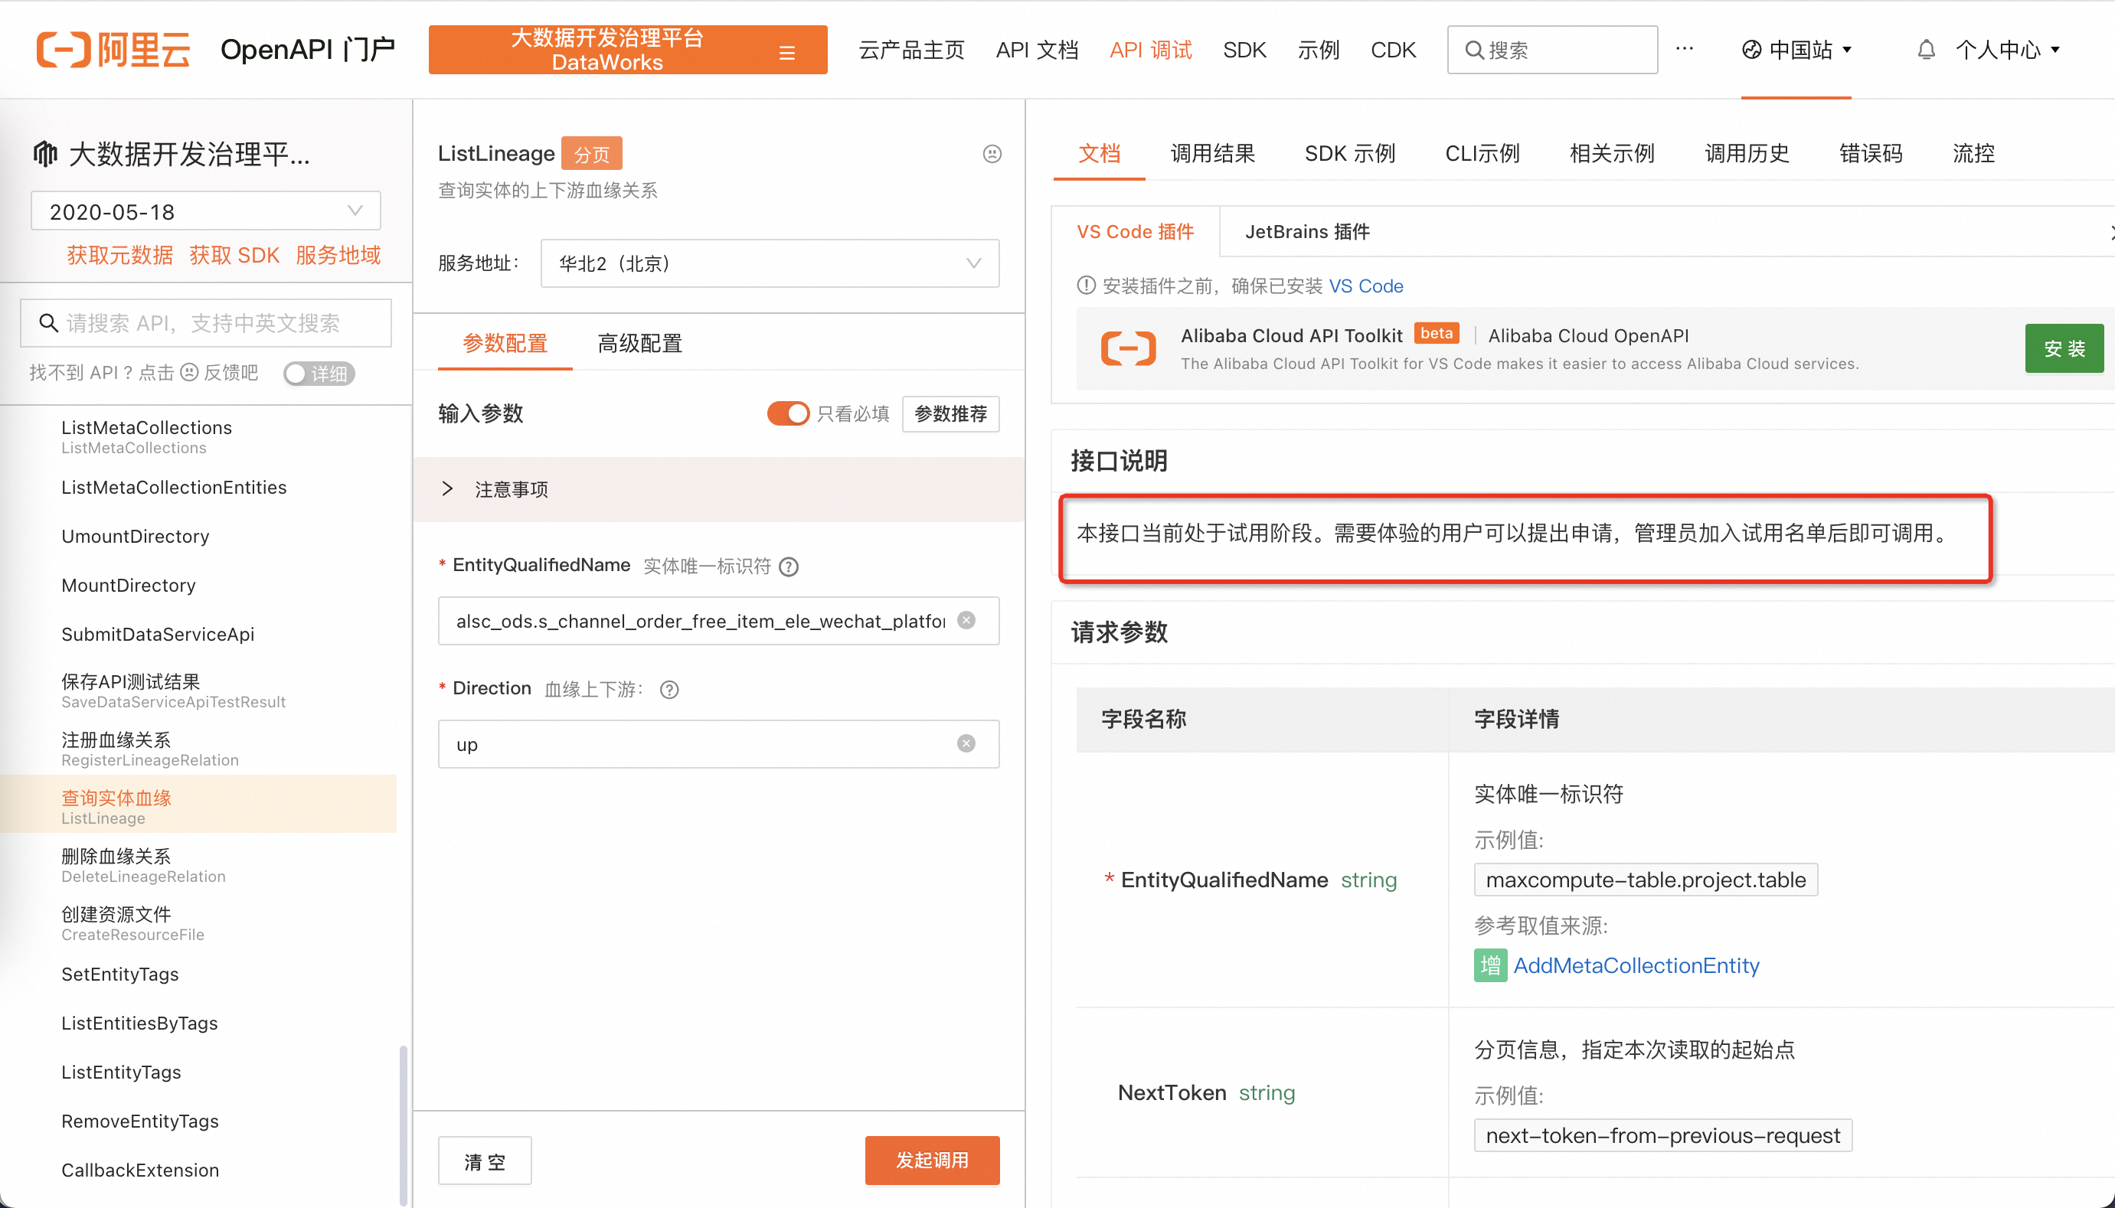The height and width of the screenshot is (1208, 2115).
Task: Open the 2020-05-18 version dropdown
Action: coord(205,211)
